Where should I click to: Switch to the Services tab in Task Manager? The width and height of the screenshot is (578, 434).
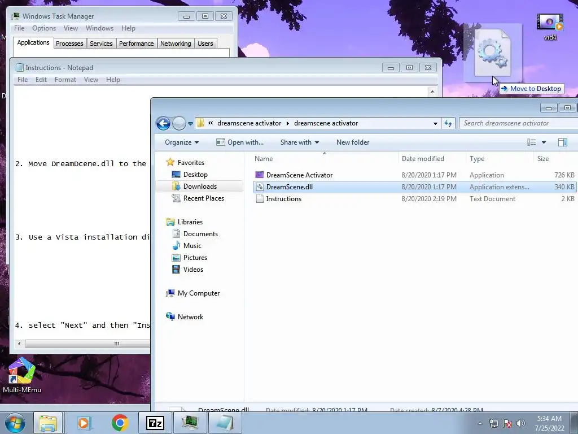pos(101,44)
